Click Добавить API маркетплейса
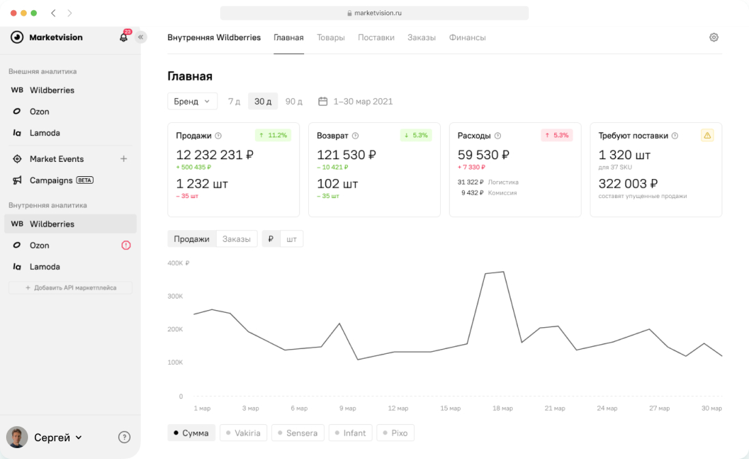 pos(70,288)
